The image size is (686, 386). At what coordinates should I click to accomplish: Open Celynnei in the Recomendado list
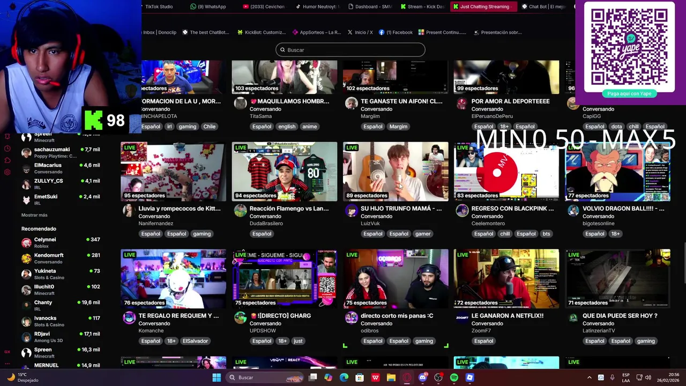[62, 243]
